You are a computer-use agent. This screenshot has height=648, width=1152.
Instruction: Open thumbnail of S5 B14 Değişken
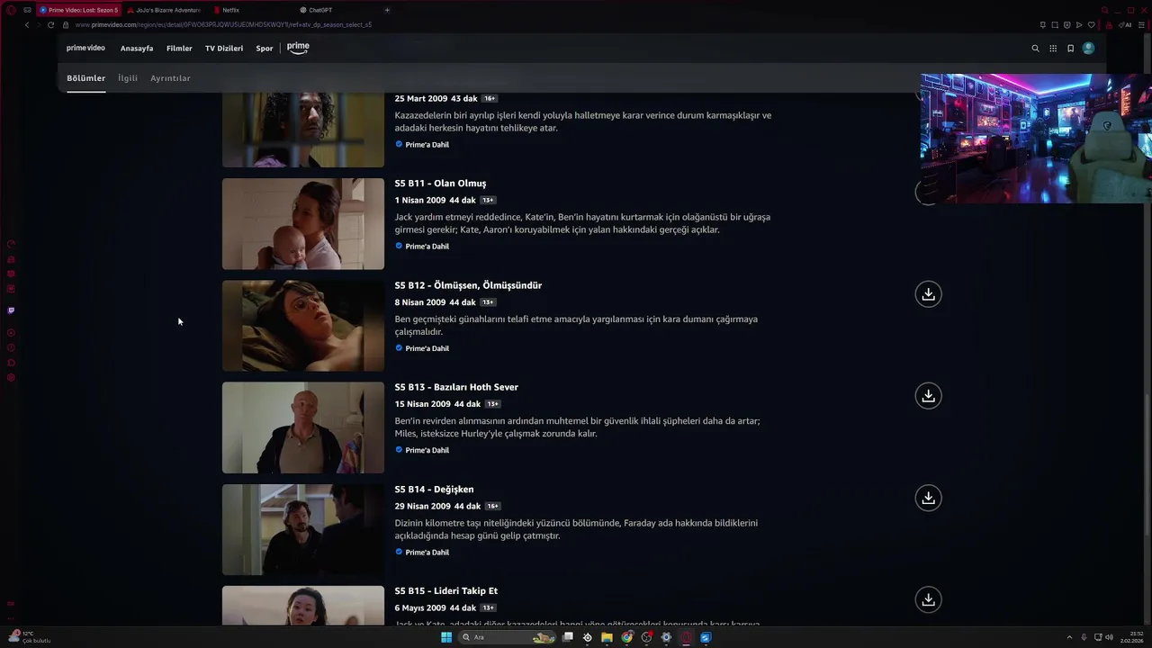(x=303, y=529)
